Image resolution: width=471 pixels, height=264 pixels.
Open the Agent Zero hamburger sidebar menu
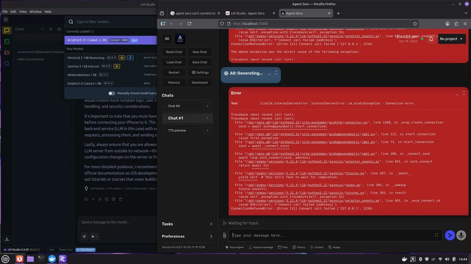167,39
